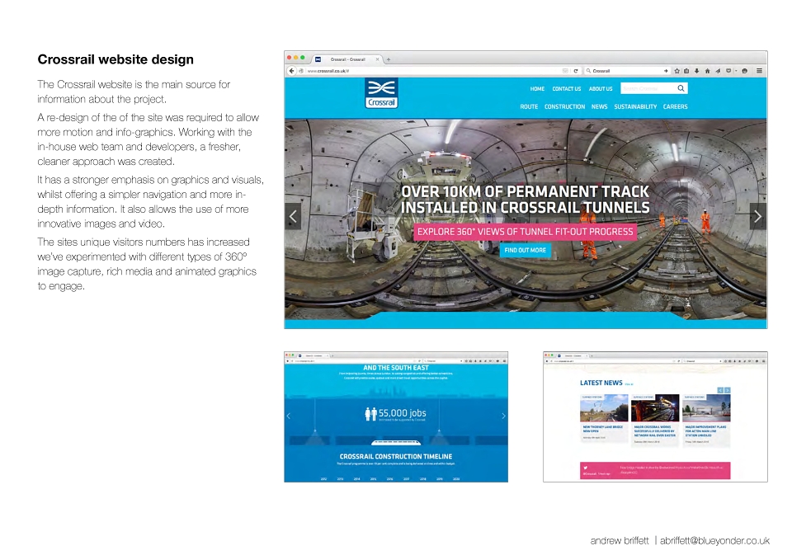Open the night rail works news thumbnail
The height and width of the screenshot is (560, 792).
(x=655, y=408)
